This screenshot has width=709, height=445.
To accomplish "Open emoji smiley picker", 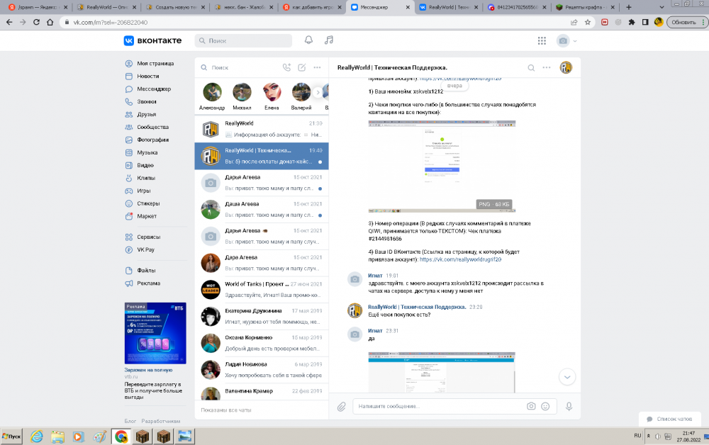I will click(545, 406).
